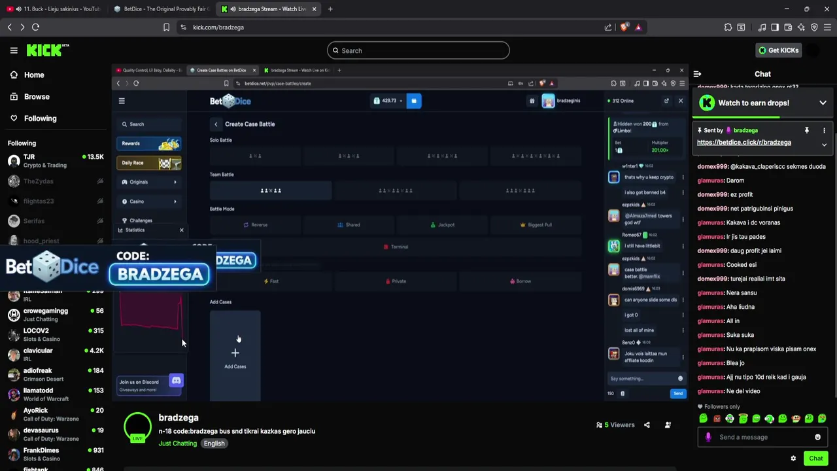Open offline TheZydas channel in sidebar

tap(55, 181)
